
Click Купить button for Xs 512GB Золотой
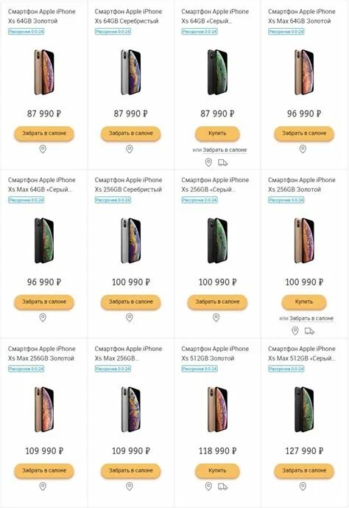[x=217, y=470]
